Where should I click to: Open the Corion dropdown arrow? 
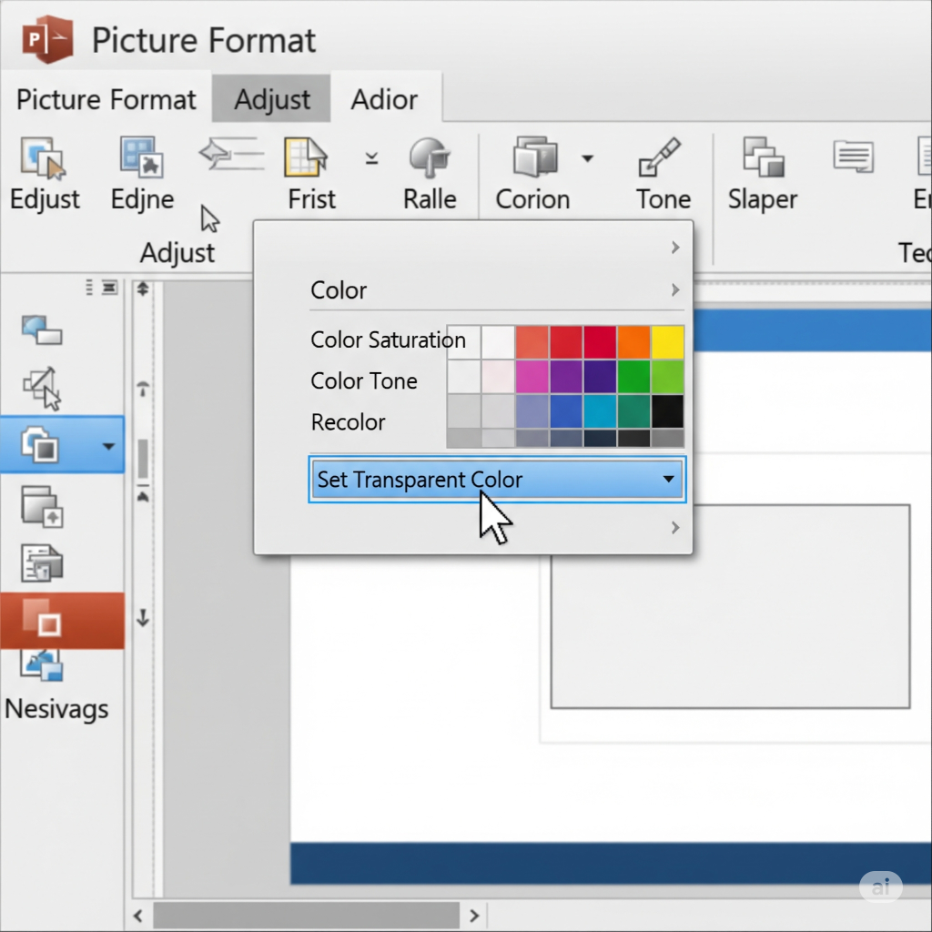[x=588, y=159]
